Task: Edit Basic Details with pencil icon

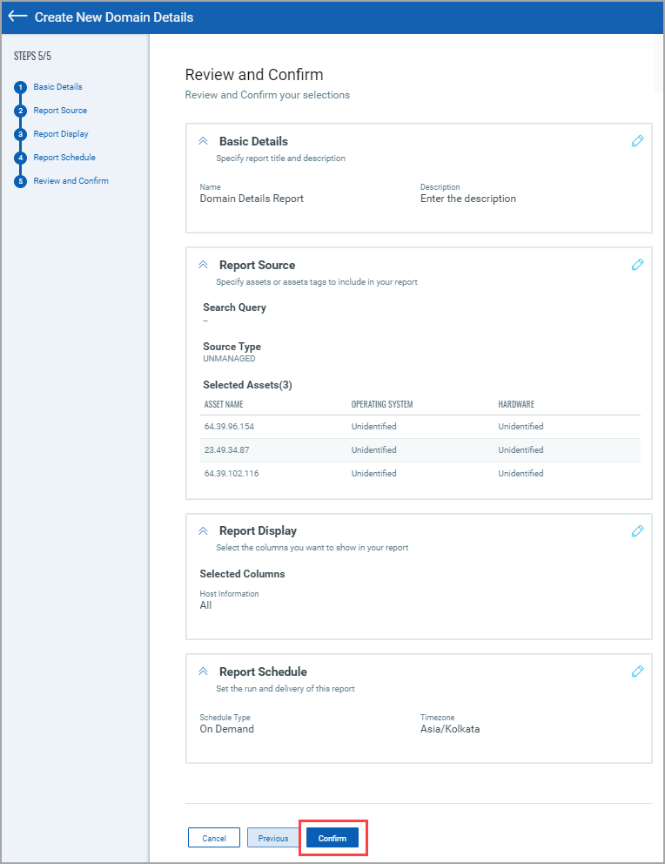Action: [637, 141]
